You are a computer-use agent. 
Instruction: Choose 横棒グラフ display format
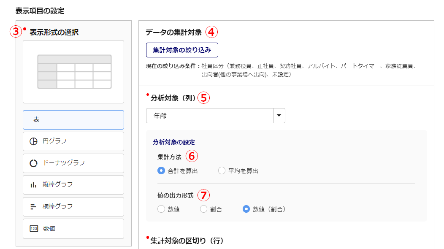73,207
